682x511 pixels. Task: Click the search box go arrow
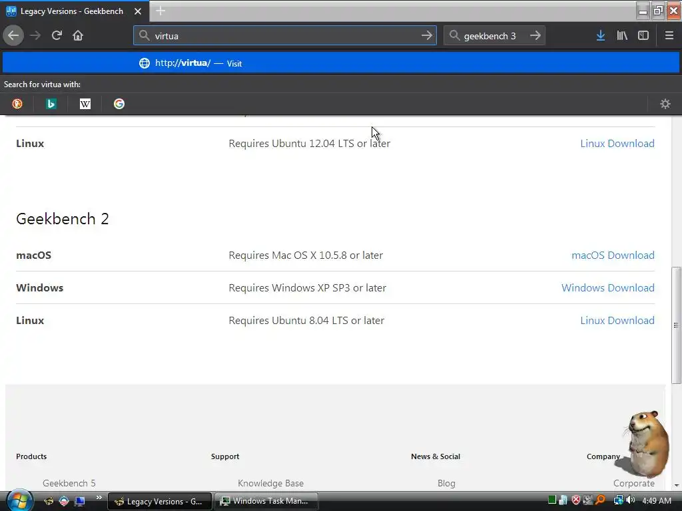[x=535, y=36]
